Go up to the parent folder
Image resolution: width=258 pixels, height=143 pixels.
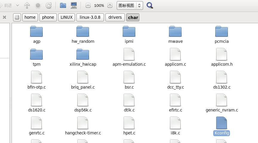tap(27, 5)
